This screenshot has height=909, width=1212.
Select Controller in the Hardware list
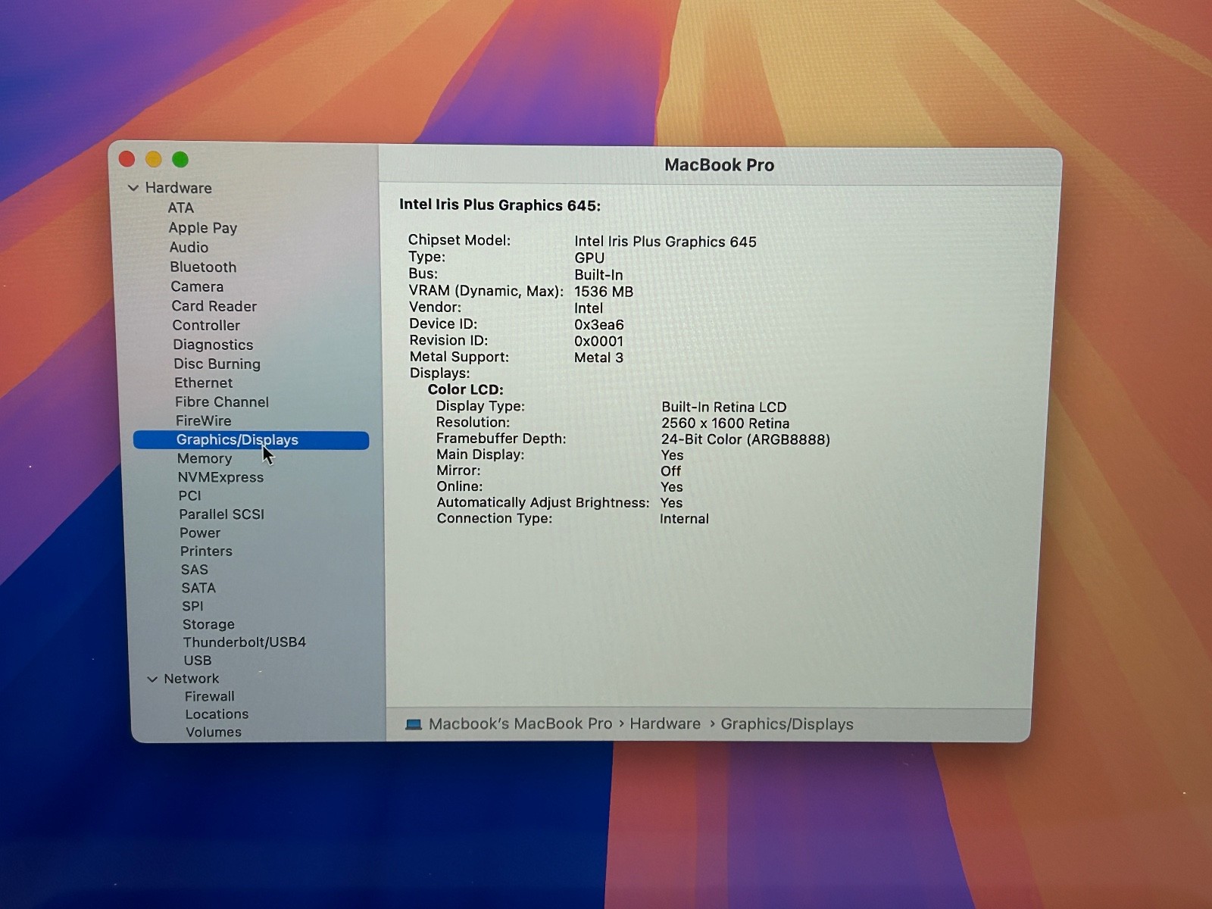(x=206, y=325)
